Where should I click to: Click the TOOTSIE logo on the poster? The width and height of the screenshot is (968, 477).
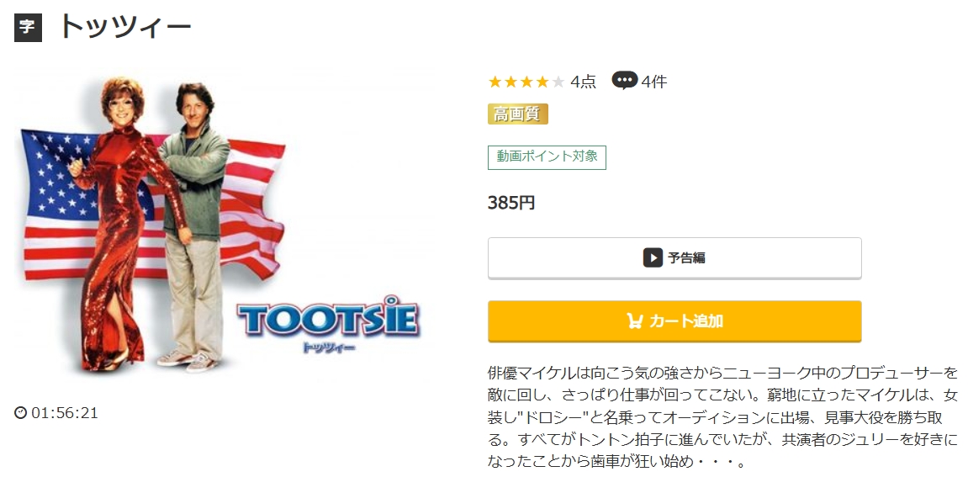coord(329,319)
